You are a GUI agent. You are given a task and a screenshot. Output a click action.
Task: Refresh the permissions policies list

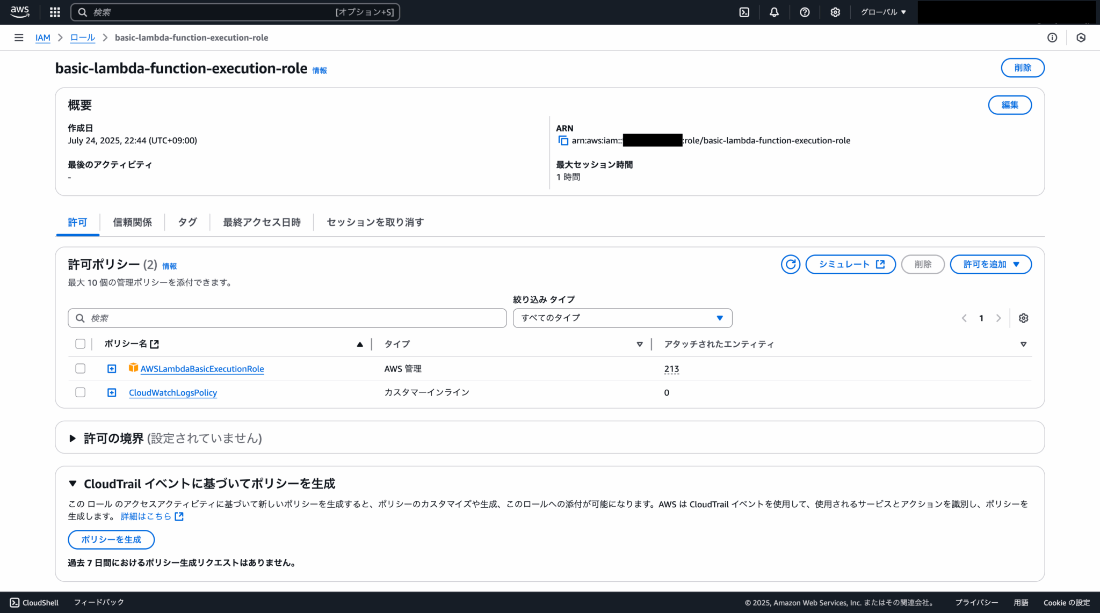click(790, 264)
